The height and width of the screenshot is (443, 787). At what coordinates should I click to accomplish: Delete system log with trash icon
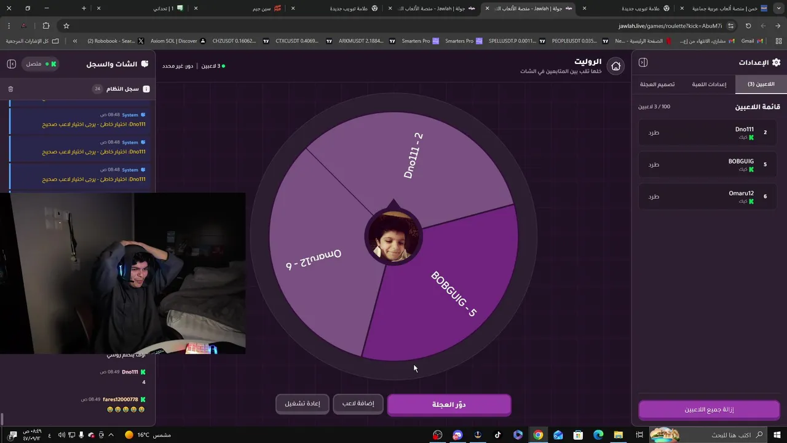coord(10,89)
